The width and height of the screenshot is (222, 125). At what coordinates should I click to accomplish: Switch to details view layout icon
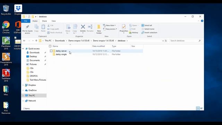(x=198, y=108)
